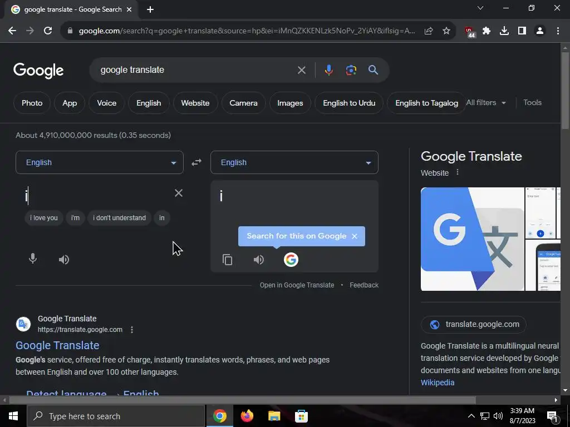Choose the 'i love you' suggestion
Screen dimensions: 570x427
43,218
